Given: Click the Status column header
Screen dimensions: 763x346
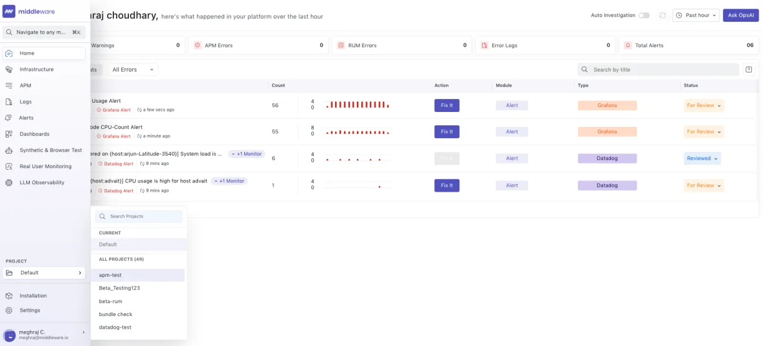Looking at the screenshot, I should 691,85.
